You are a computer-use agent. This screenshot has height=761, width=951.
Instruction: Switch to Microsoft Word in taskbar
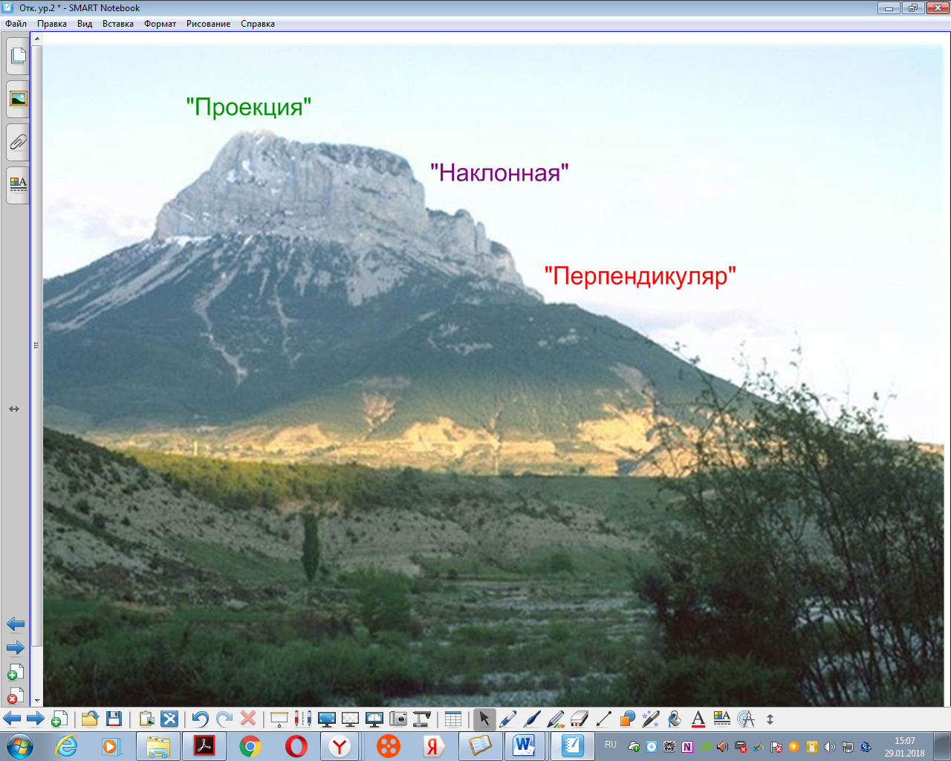coord(525,746)
